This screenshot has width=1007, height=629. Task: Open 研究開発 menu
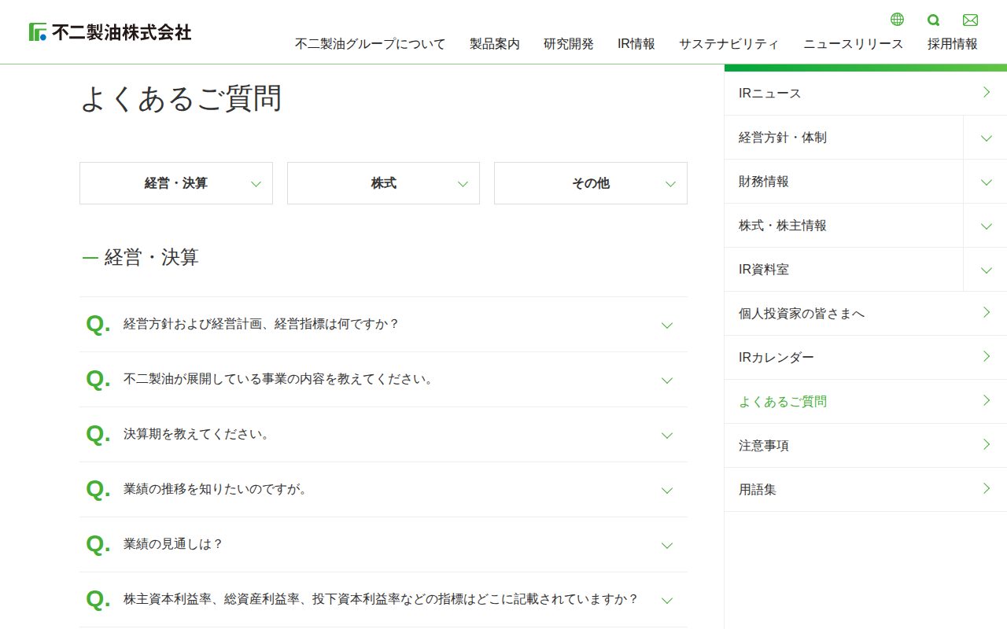click(569, 44)
